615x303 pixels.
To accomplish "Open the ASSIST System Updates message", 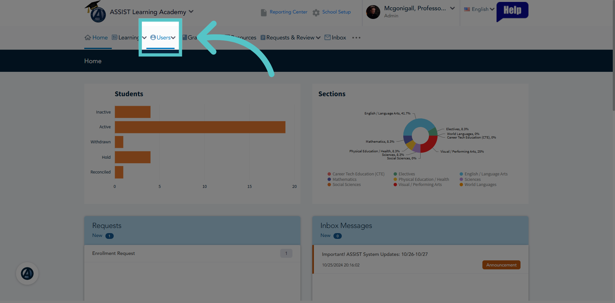I will pyautogui.click(x=375, y=254).
